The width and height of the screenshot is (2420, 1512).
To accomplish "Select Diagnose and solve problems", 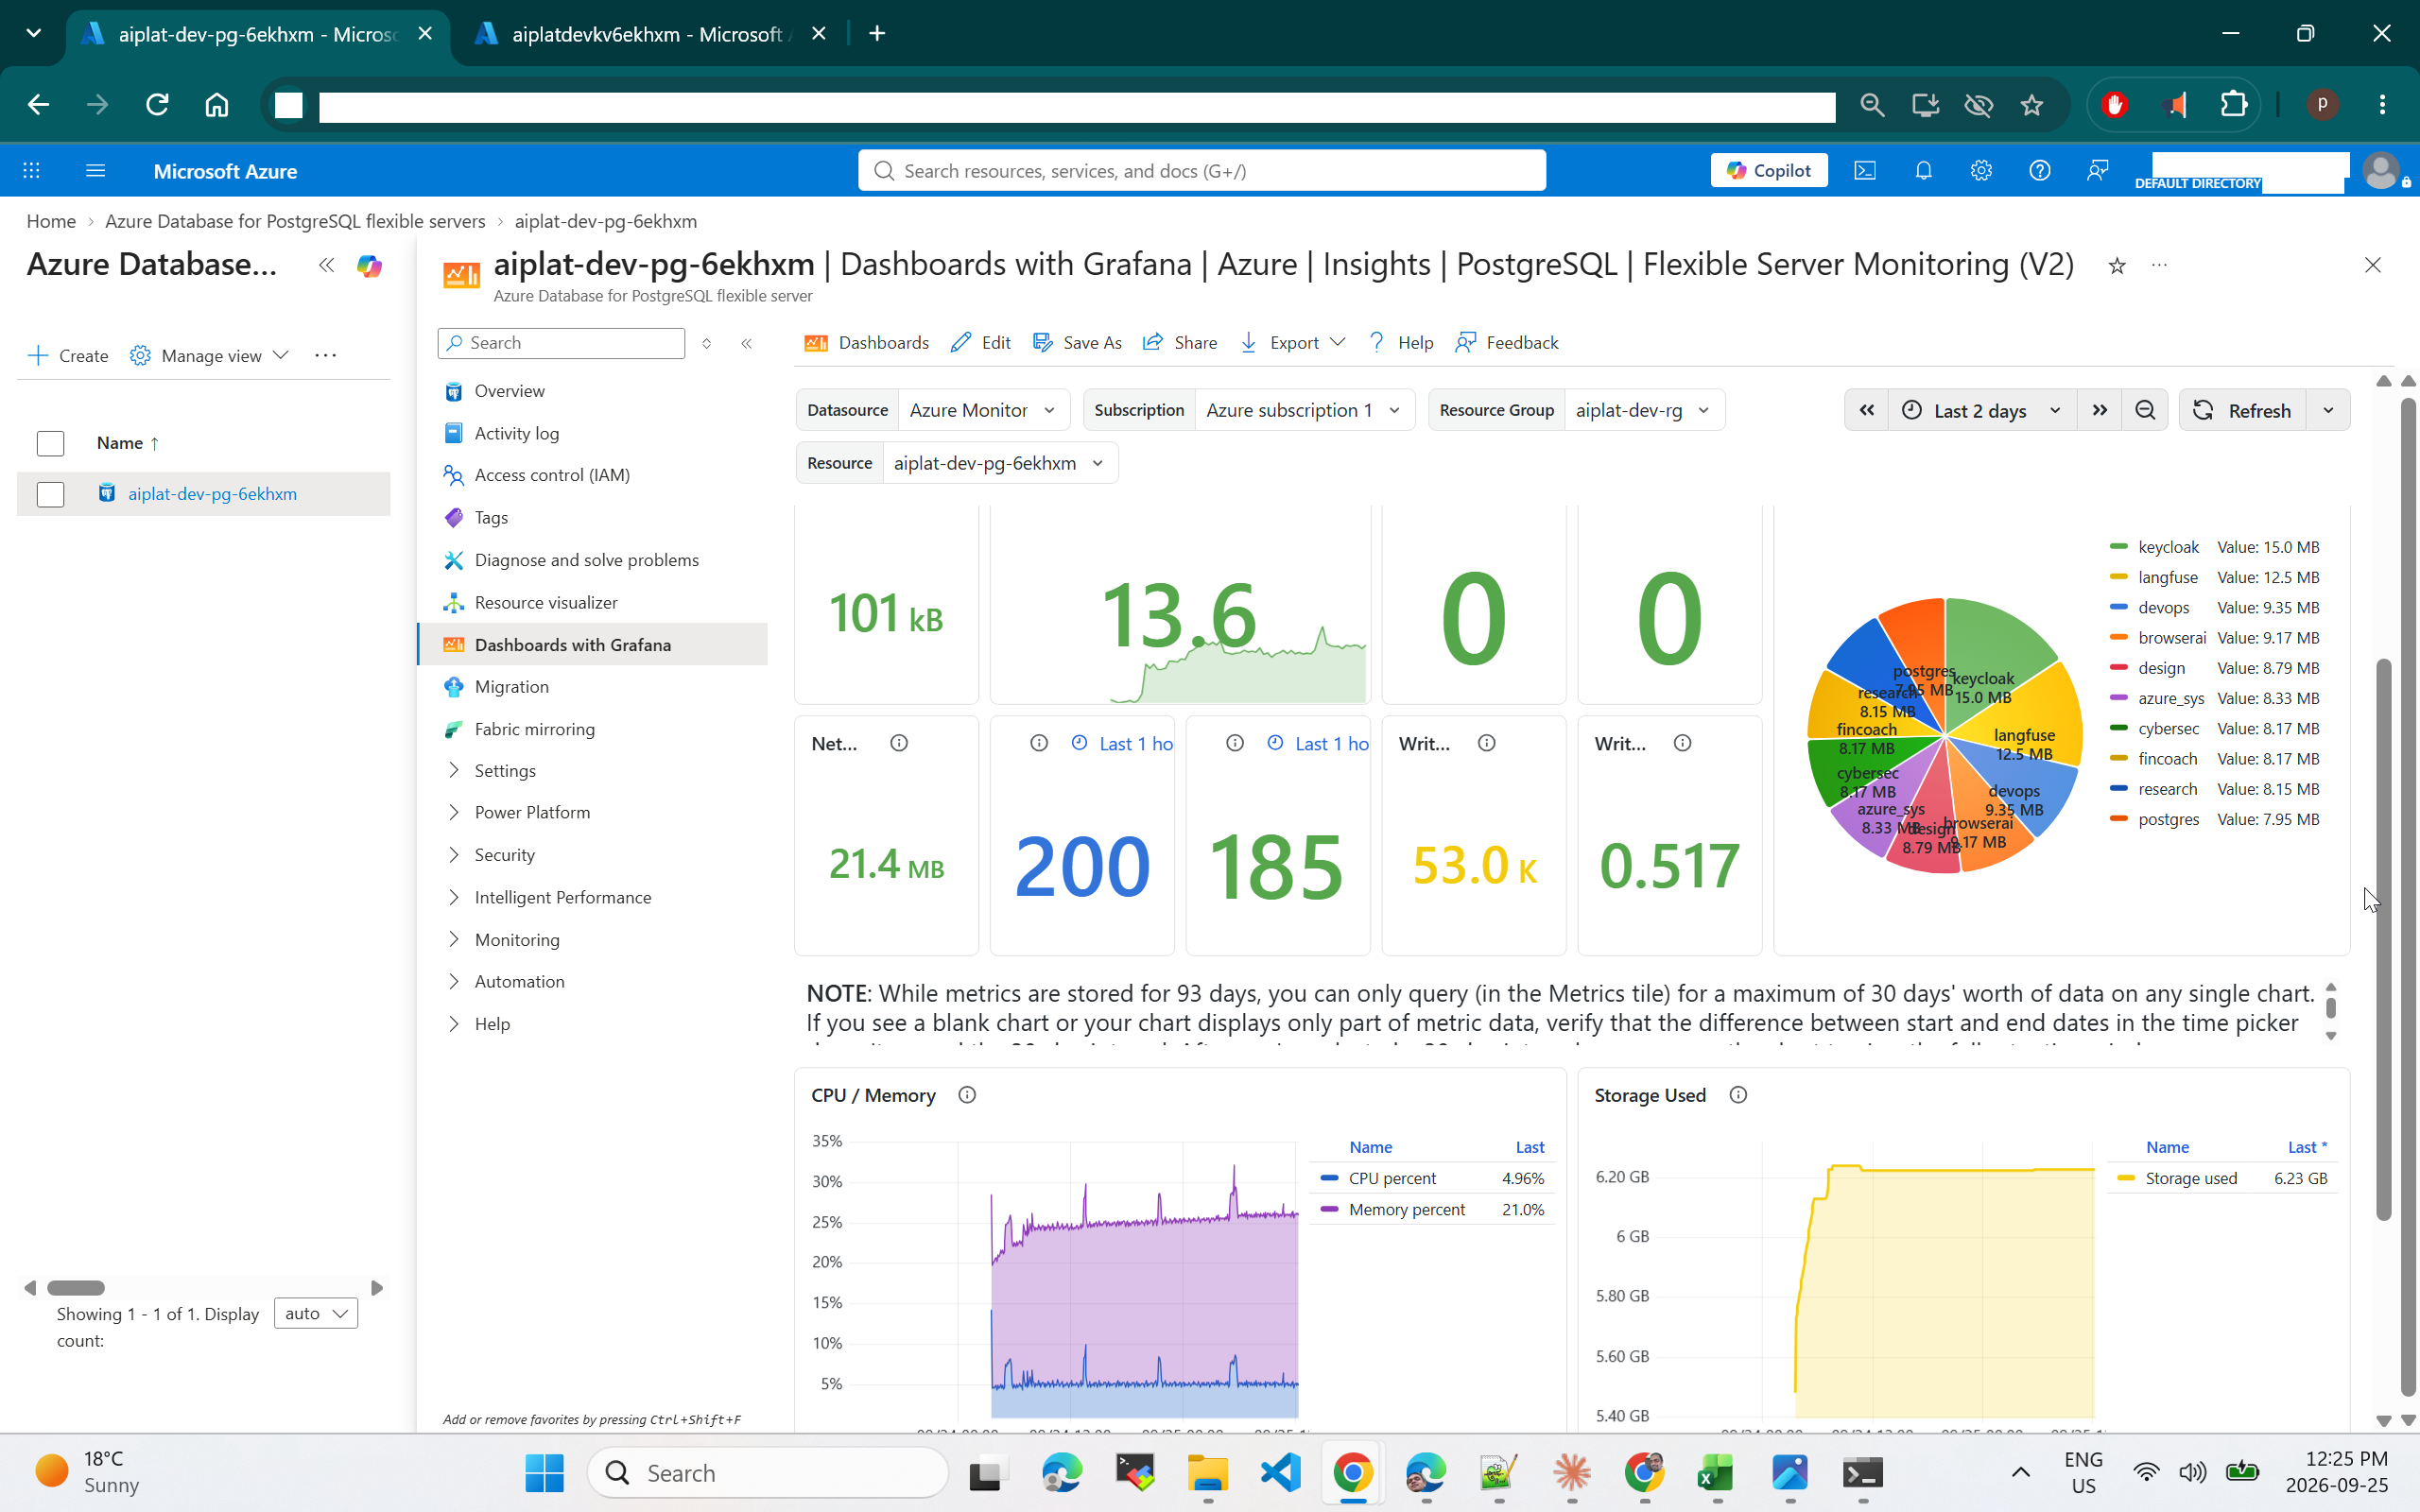I will 586,560.
